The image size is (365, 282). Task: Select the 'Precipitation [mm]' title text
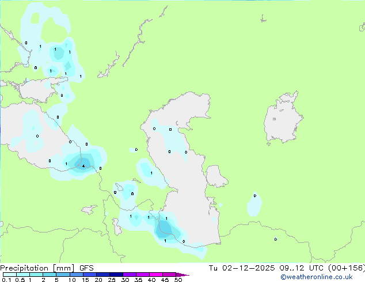point(37,268)
